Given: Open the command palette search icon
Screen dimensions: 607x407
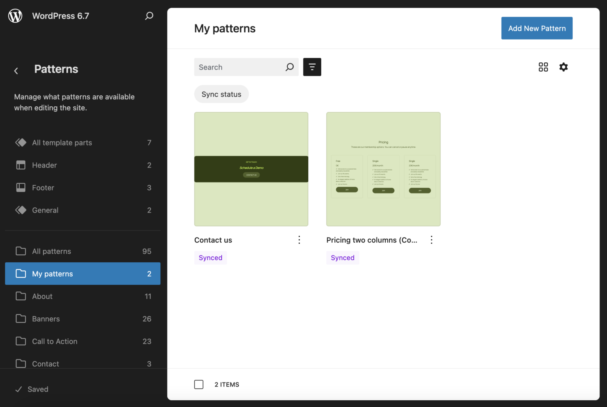Looking at the screenshot, I should 149,16.
